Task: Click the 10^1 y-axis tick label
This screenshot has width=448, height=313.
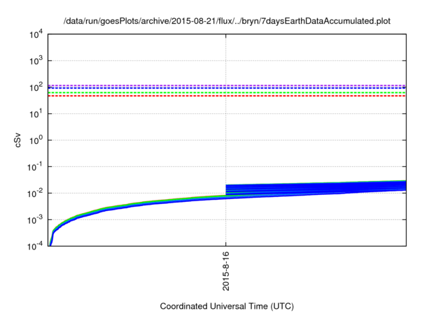Action: pos(36,114)
